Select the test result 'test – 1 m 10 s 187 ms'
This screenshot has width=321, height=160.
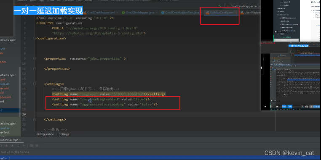click(15, 152)
